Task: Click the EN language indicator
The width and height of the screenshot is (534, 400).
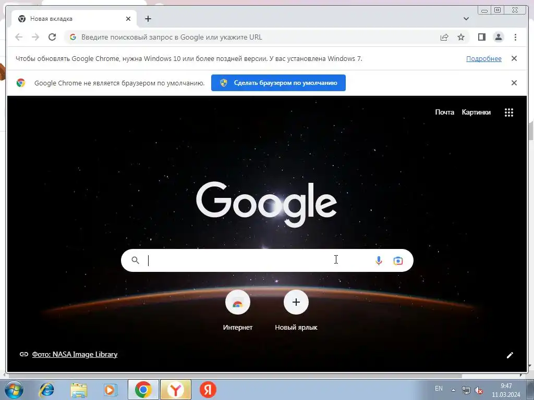Action: tap(439, 389)
